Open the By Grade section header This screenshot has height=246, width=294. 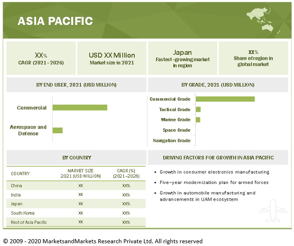point(218,85)
